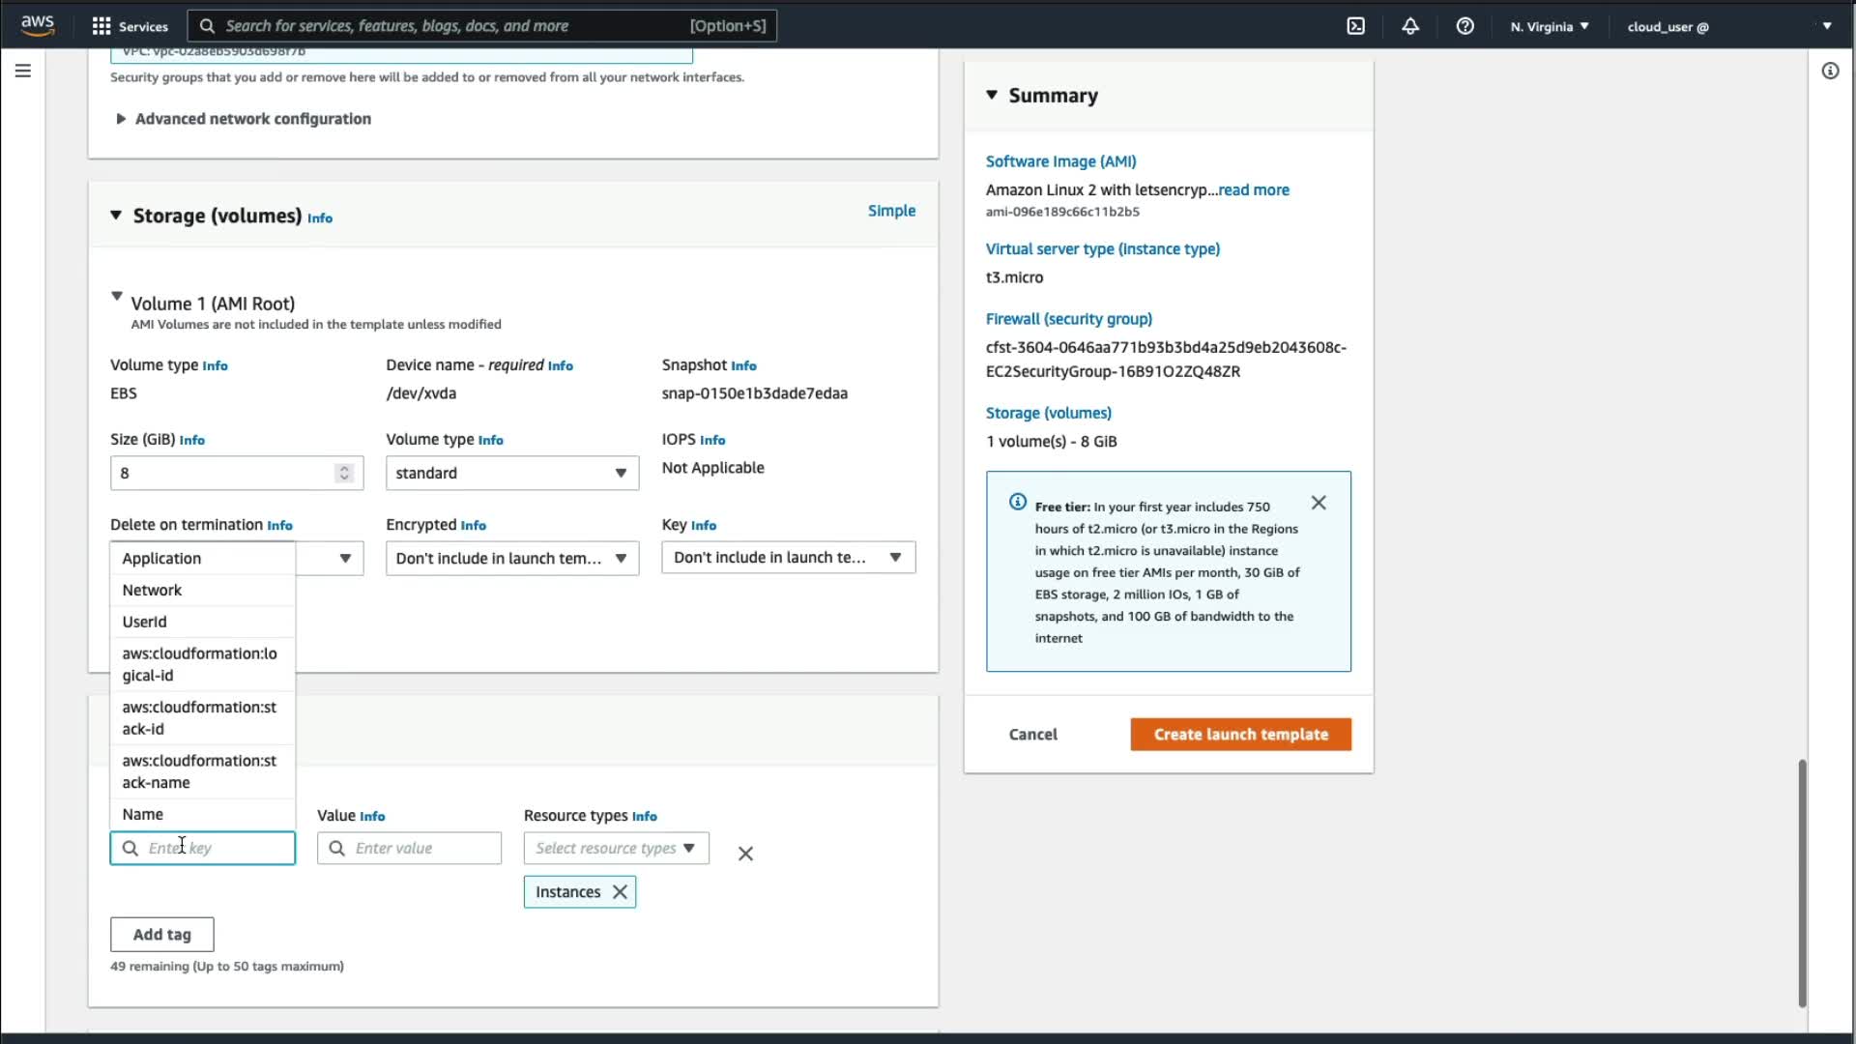This screenshot has width=1856, height=1044.
Task: Select the UserId key suggestion
Action: pyautogui.click(x=145, y=622)
